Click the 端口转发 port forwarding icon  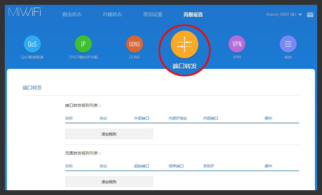click(x=184, y=44)
